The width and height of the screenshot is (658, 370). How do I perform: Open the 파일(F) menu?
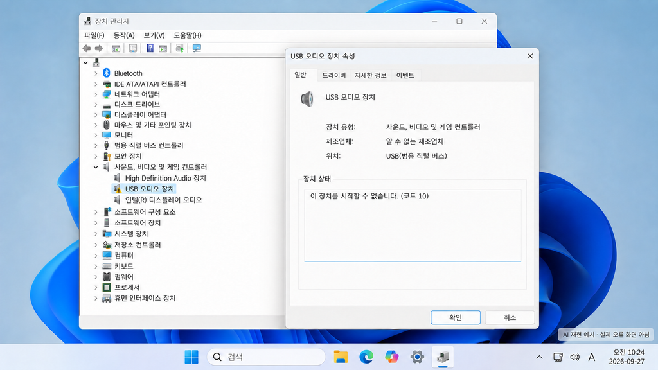pyautogui.click(x=94, y=35)
